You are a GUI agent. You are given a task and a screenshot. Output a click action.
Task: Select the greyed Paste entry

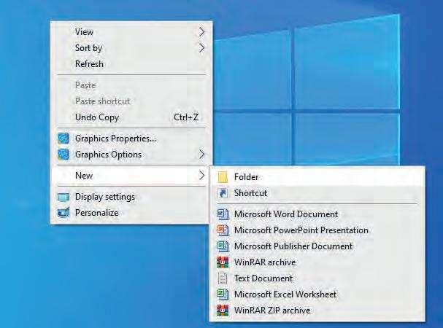pyautogui.click(x=131, y=85)
